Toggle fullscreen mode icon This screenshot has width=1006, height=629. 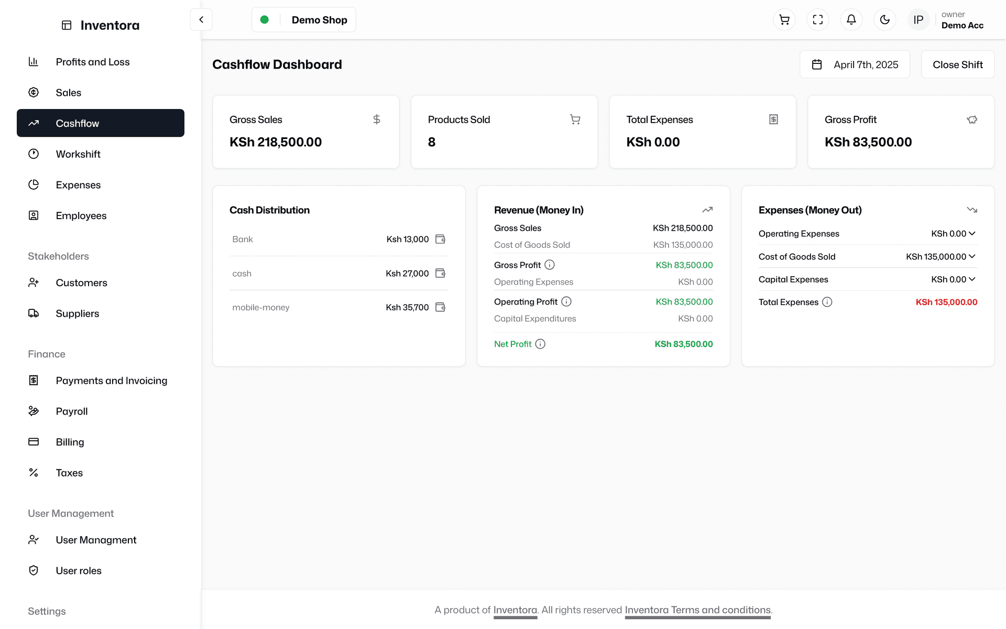(x=818, y=20)
